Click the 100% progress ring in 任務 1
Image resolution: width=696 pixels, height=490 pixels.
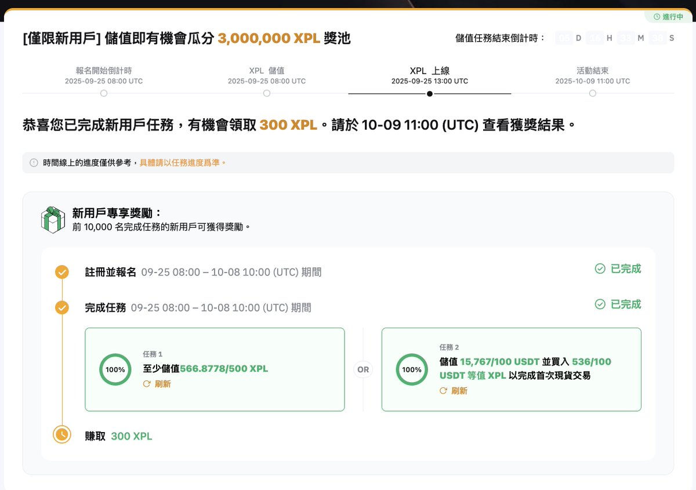coord(115,369)
